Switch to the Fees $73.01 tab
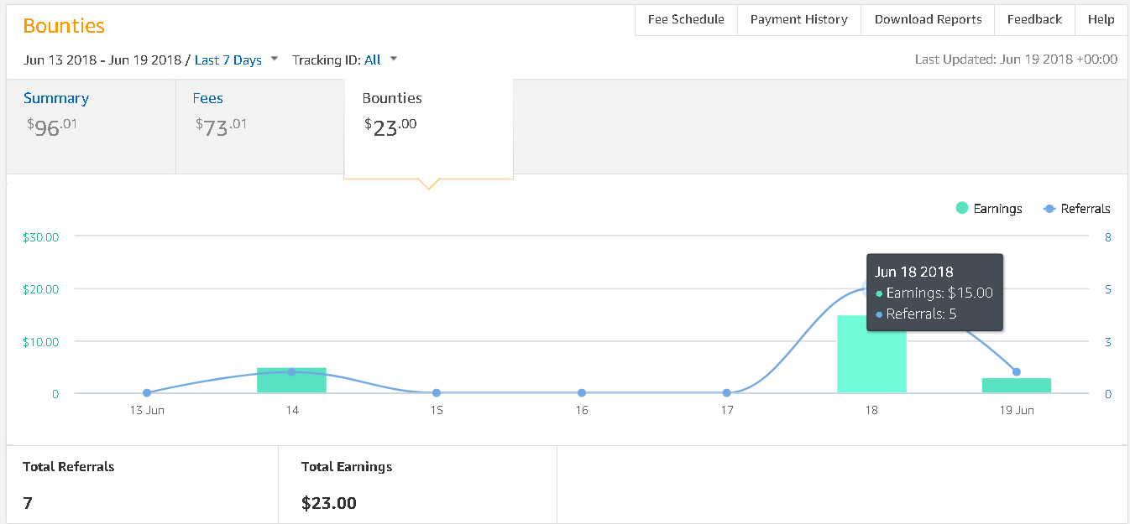 259,126
